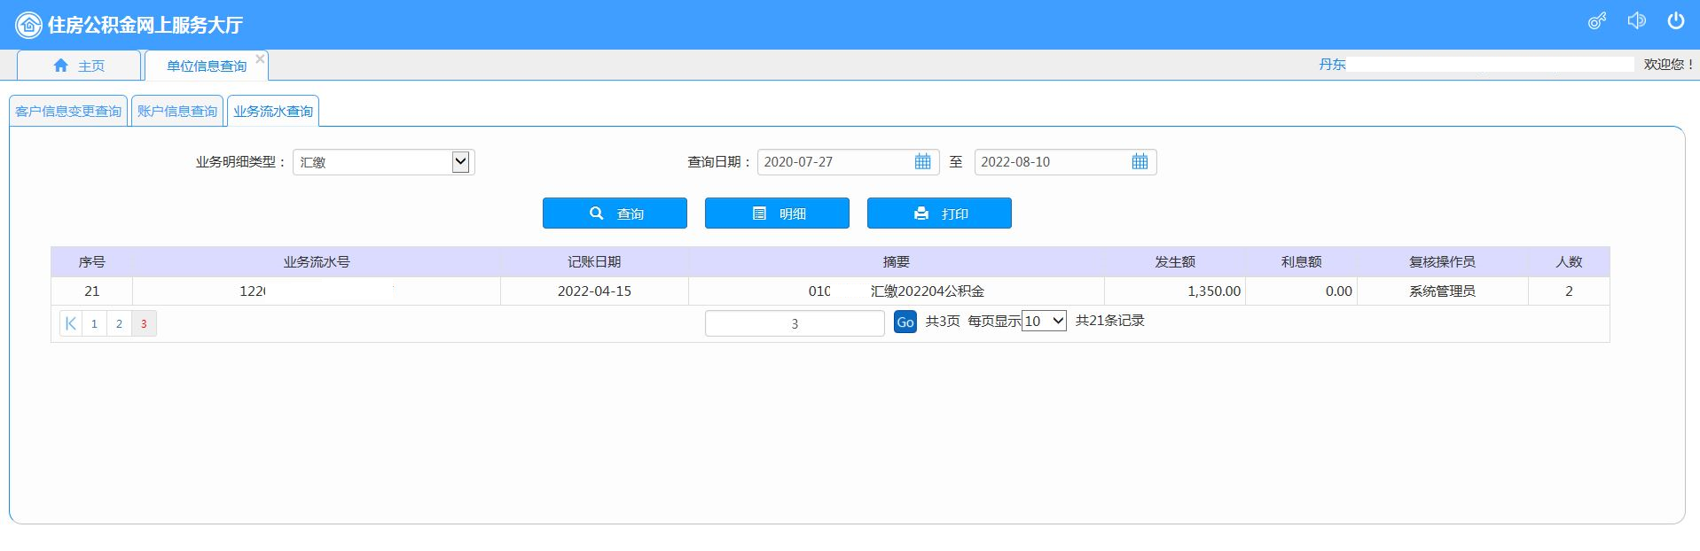Image resolution: width=1700 pixels, height=551 pixels.
Task: Click the speaker icon in the header
Action: coord(1636,21)
